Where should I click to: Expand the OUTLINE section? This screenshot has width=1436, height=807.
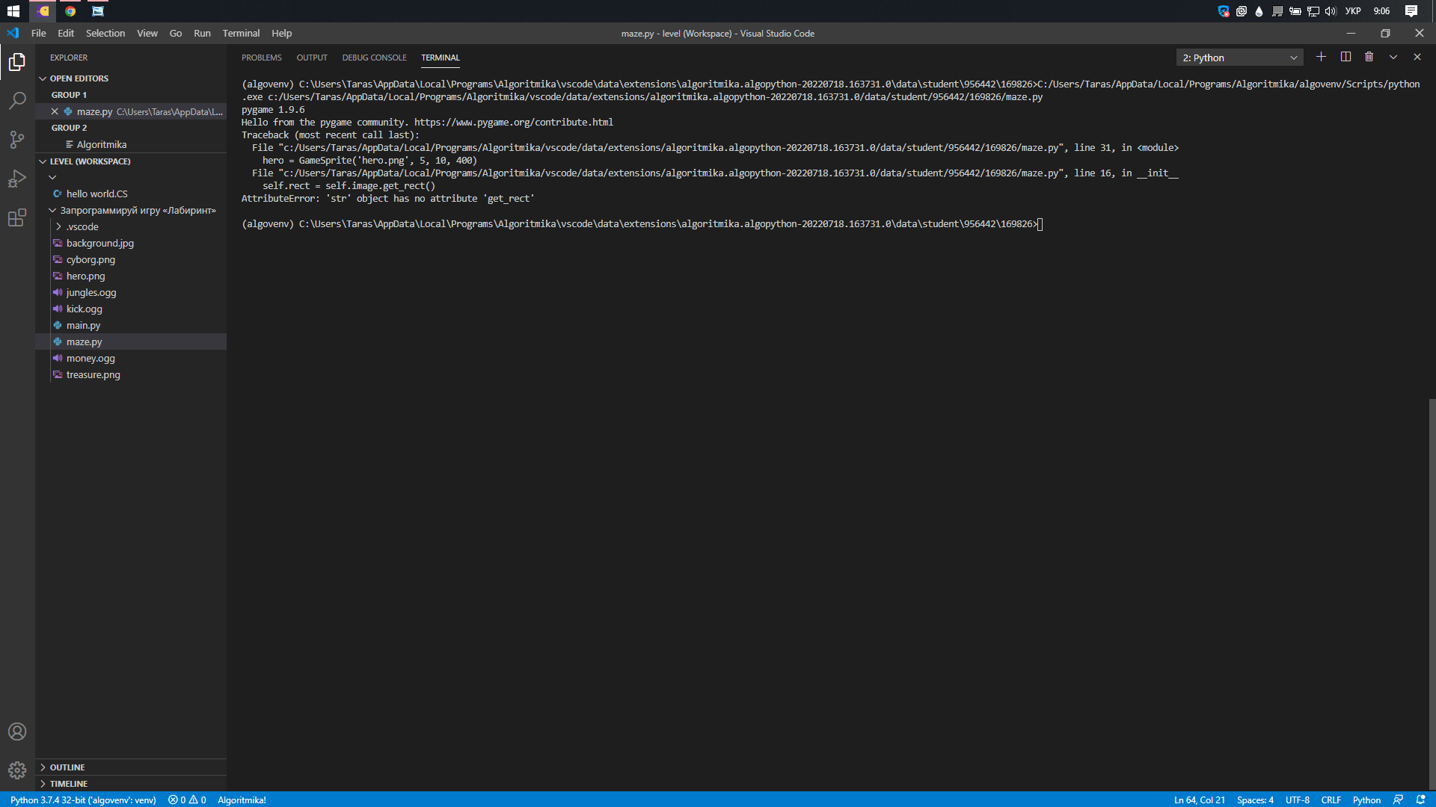67,767
